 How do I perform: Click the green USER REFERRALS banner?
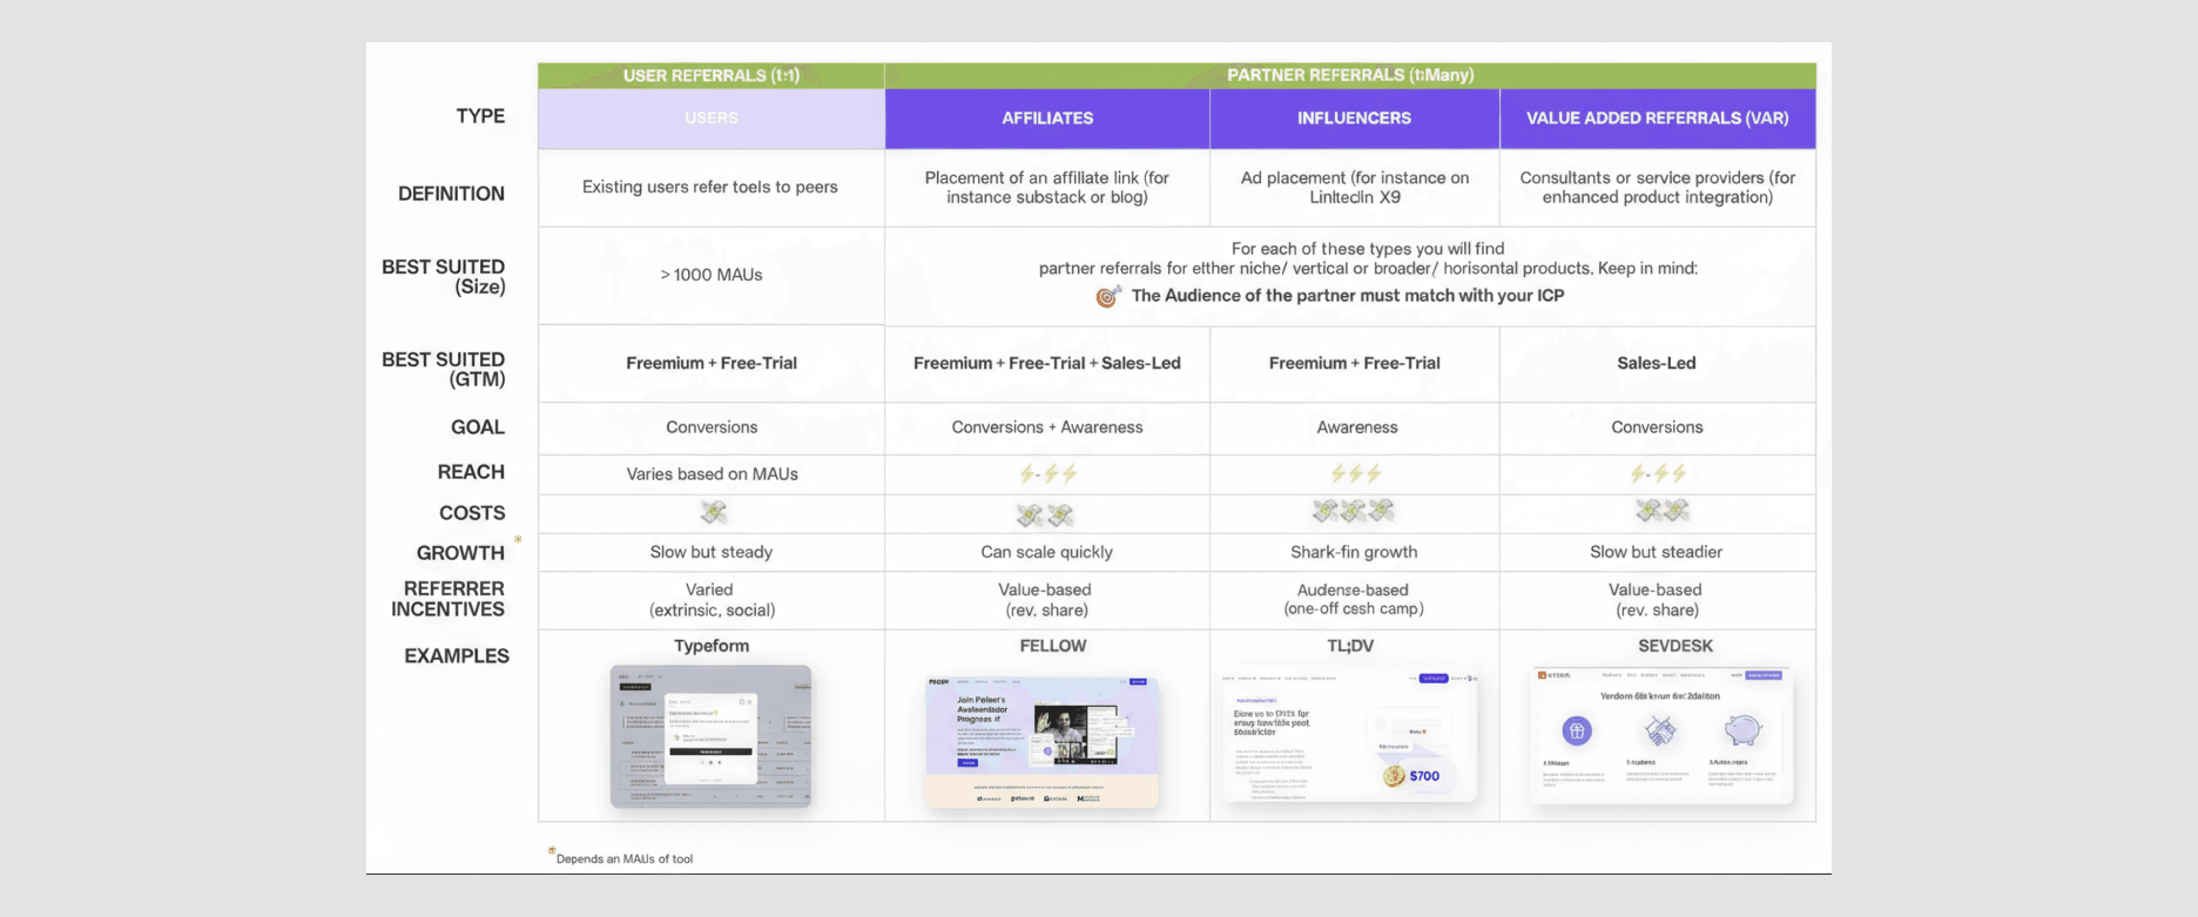[711, 75]
